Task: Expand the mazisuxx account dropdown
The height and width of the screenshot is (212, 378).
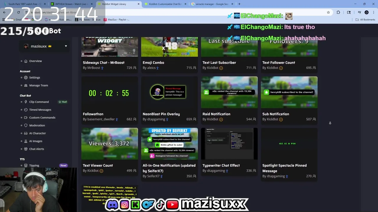Action: coord(66,46)
